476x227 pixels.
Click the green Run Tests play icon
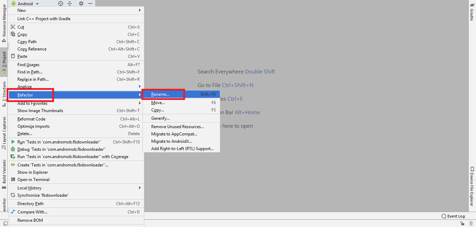tap(13, 142)
